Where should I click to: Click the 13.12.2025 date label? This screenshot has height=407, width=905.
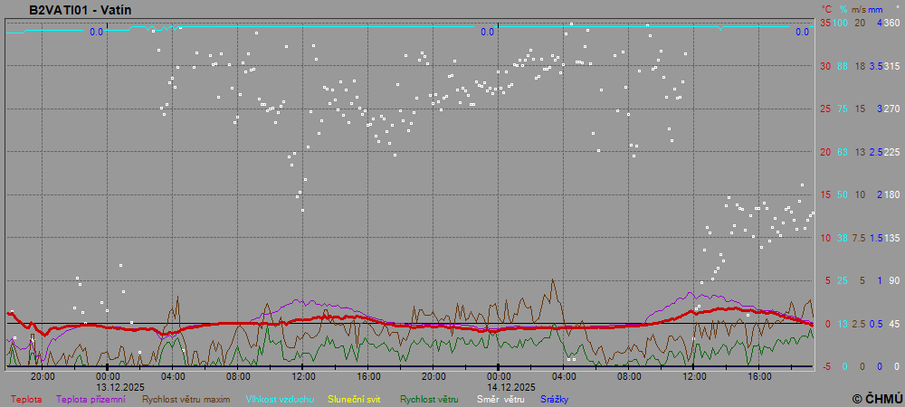pos(120,386)
